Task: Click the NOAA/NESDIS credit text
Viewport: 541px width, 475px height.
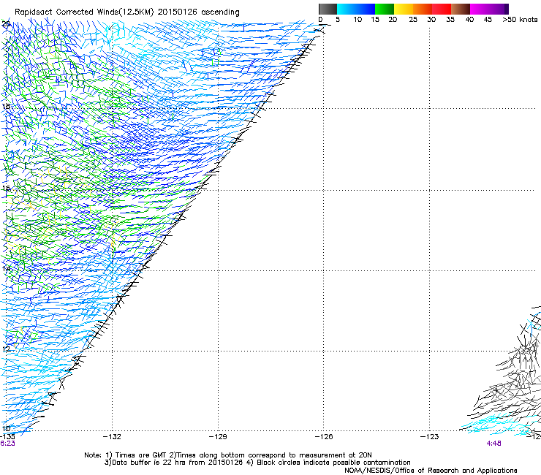Action: point(431,471)
